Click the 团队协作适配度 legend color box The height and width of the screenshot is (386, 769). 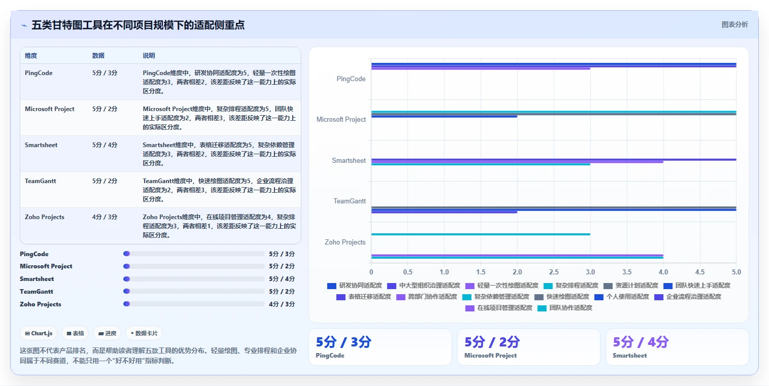[542, 308]
